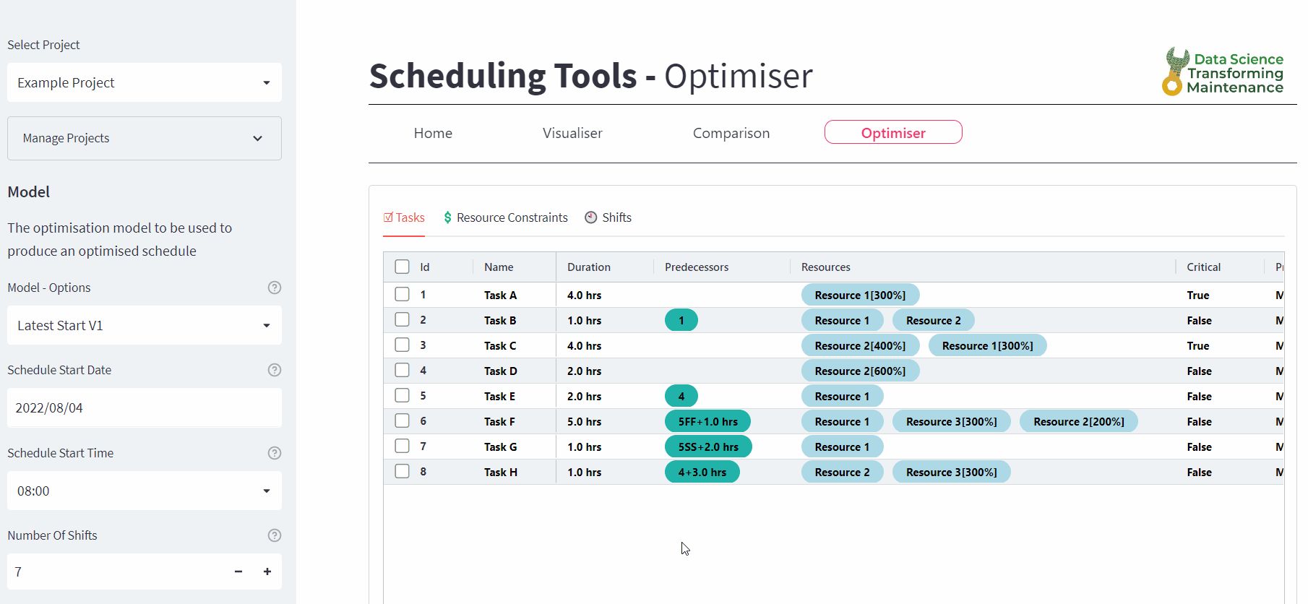
Task: Check the Task H row checkbox
Action: 403,472
